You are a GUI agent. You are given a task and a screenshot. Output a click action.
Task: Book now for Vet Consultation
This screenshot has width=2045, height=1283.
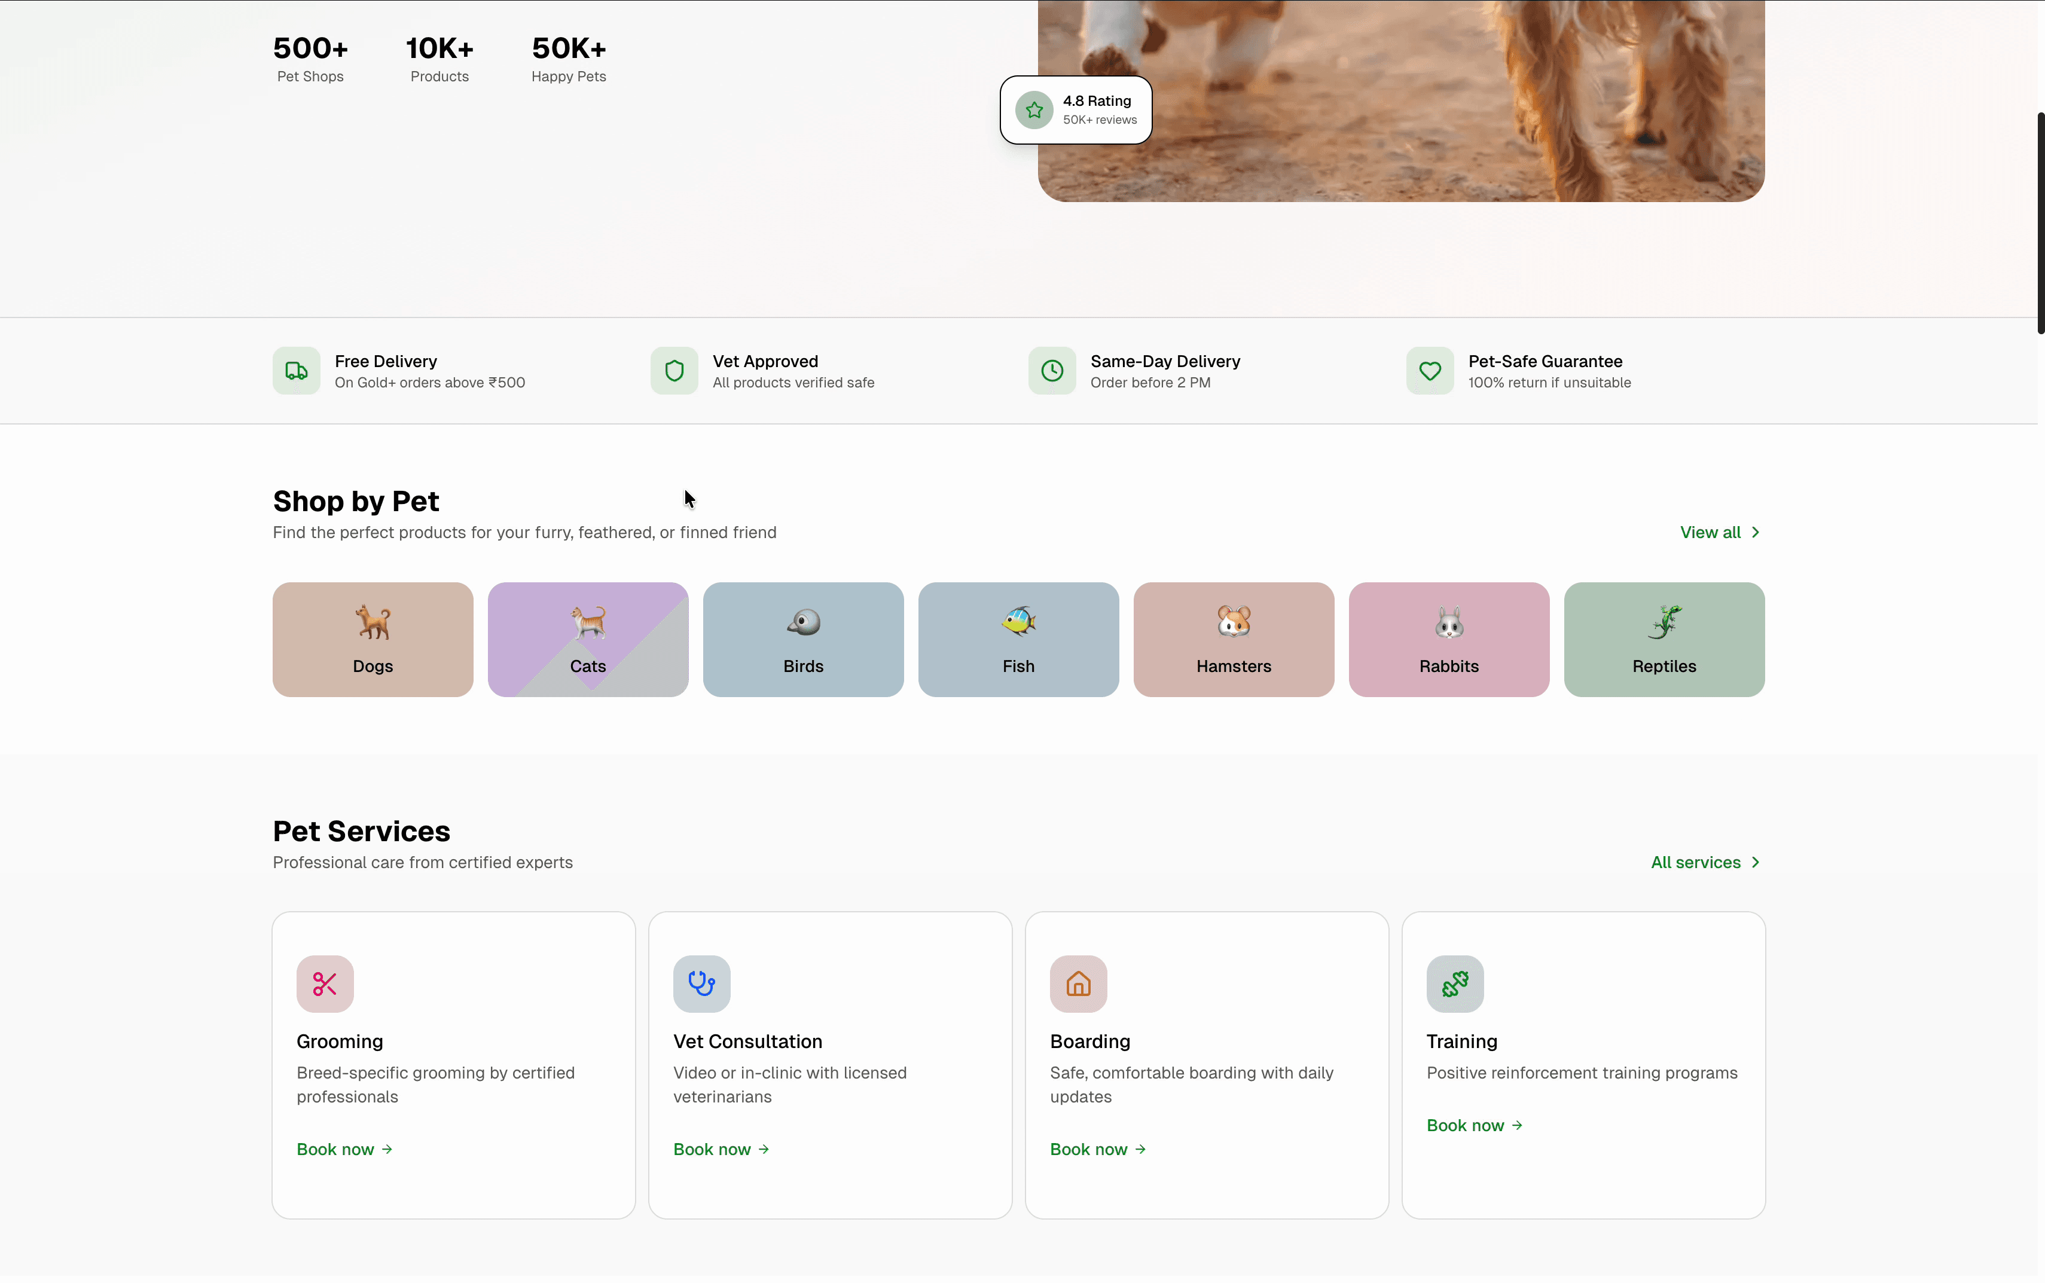coord(721,1150)
